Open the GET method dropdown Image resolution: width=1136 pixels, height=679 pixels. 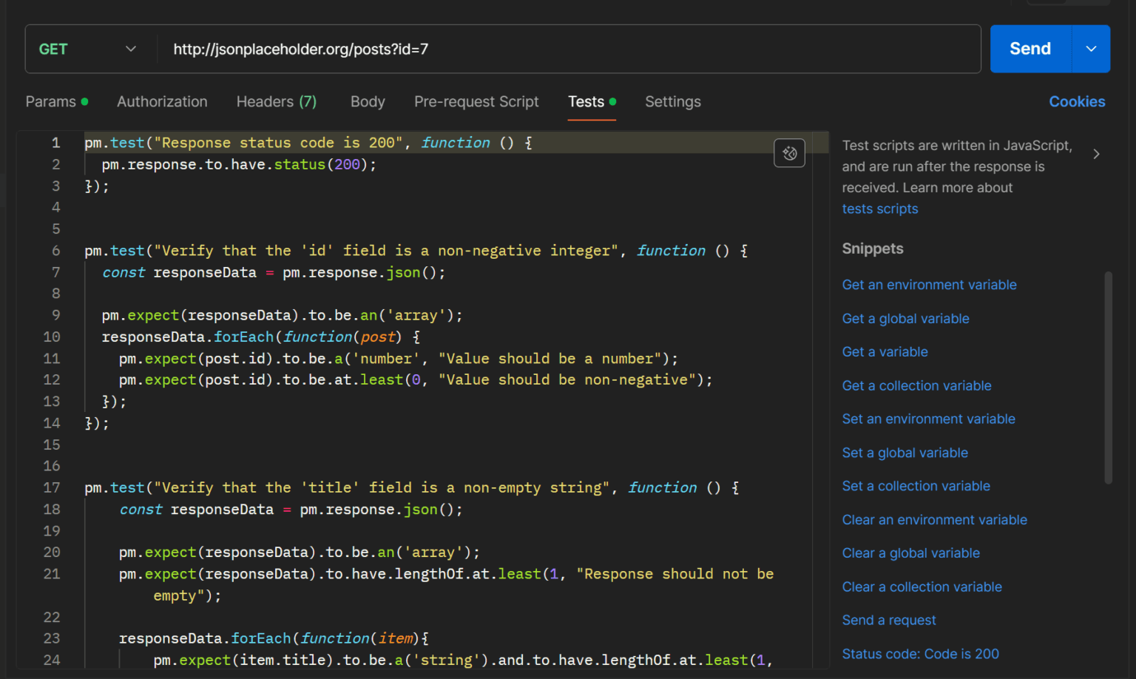coord(89,49)
